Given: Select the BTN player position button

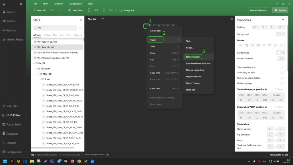Looking at the screenshot, I should 265,100.
